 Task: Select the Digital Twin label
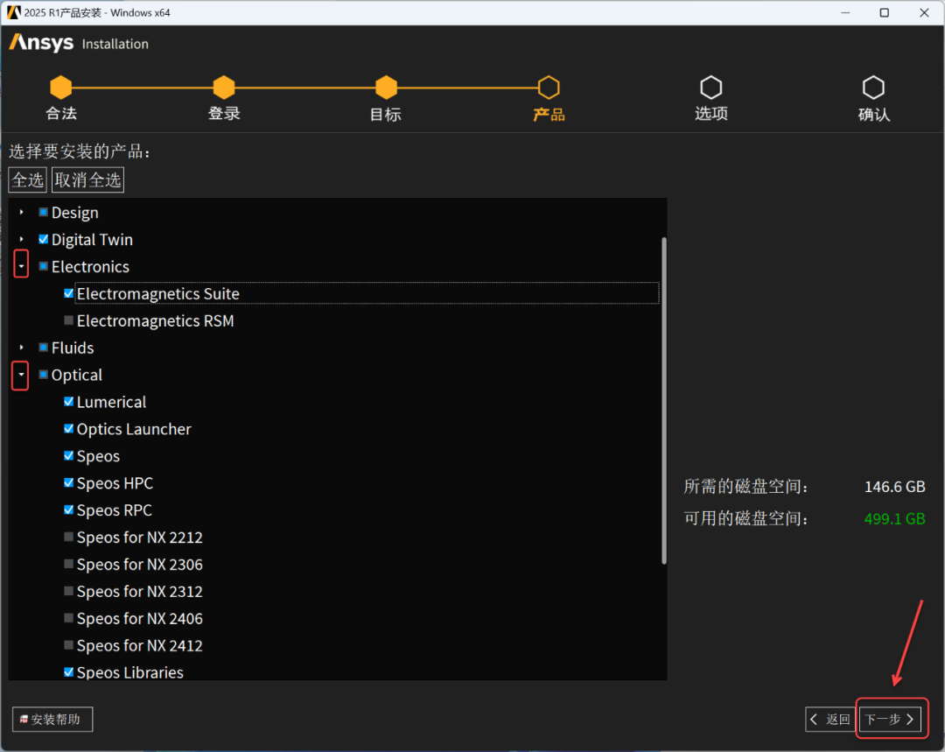[92, 239]
